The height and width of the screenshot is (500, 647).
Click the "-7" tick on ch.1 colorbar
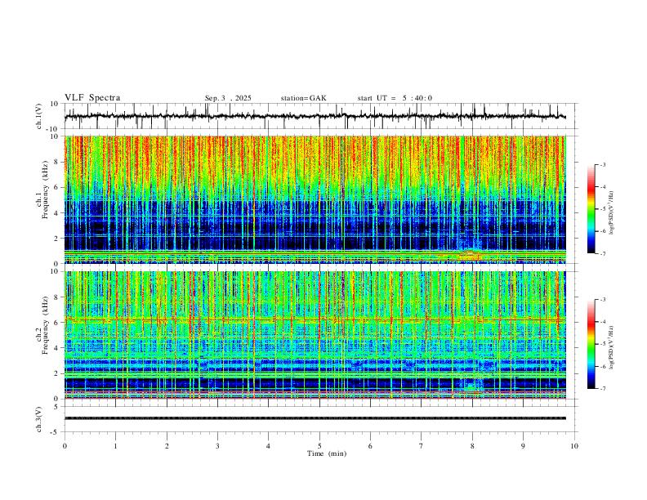602,254
